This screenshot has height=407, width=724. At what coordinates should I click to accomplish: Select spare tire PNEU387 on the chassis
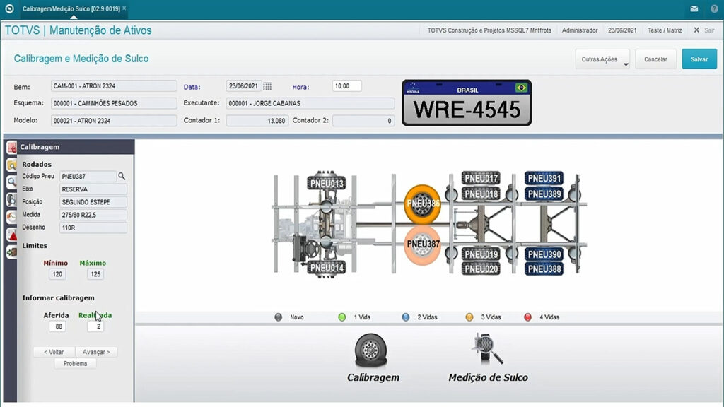point(423,244)
